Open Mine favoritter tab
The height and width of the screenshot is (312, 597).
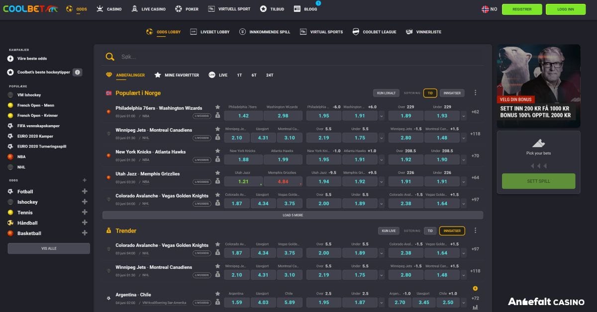point(177,75)
